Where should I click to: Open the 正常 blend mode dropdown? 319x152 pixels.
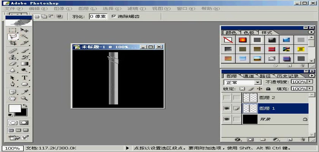point(258,82)
